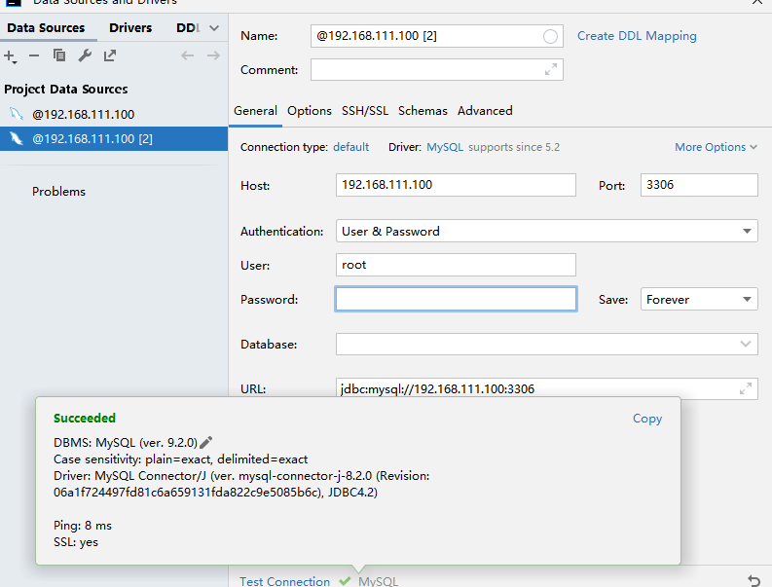Screen dimensions: 772x587
Task: Open the SSH/SSL tab
Action: tap(365, 111)
